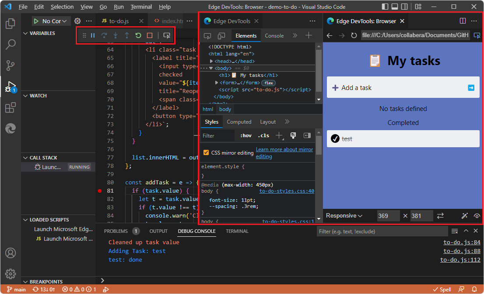Toggle device emulation in DevTools toolbar

click(221, 36)
